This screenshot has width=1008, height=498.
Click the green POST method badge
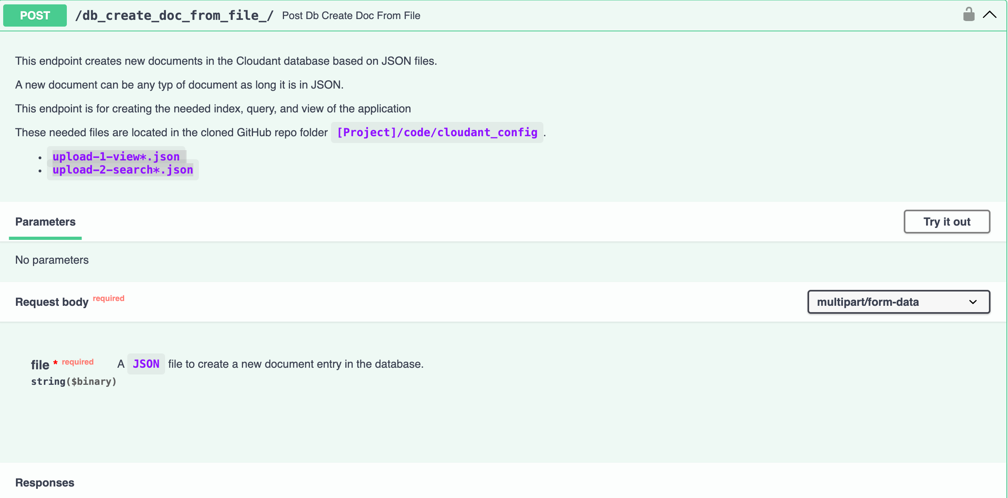click(x=35, y=15)
